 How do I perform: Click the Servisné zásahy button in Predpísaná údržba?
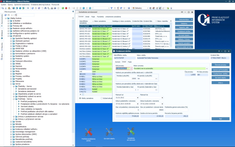coord(221,78)
